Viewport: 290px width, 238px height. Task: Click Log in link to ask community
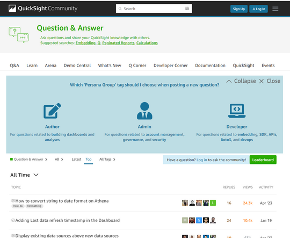click(201, 160)
